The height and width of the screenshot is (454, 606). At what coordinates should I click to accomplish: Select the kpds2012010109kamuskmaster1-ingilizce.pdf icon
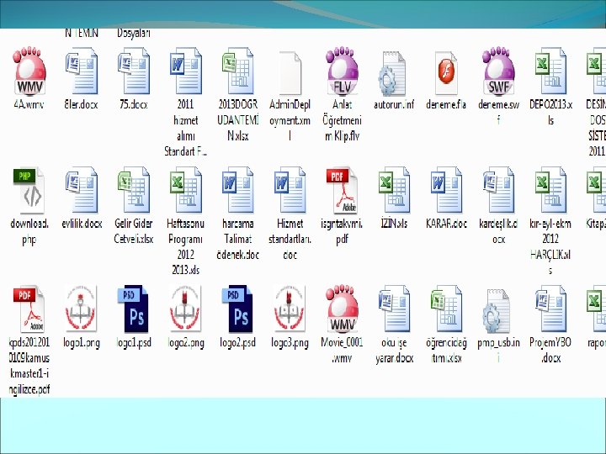point(29,309)
